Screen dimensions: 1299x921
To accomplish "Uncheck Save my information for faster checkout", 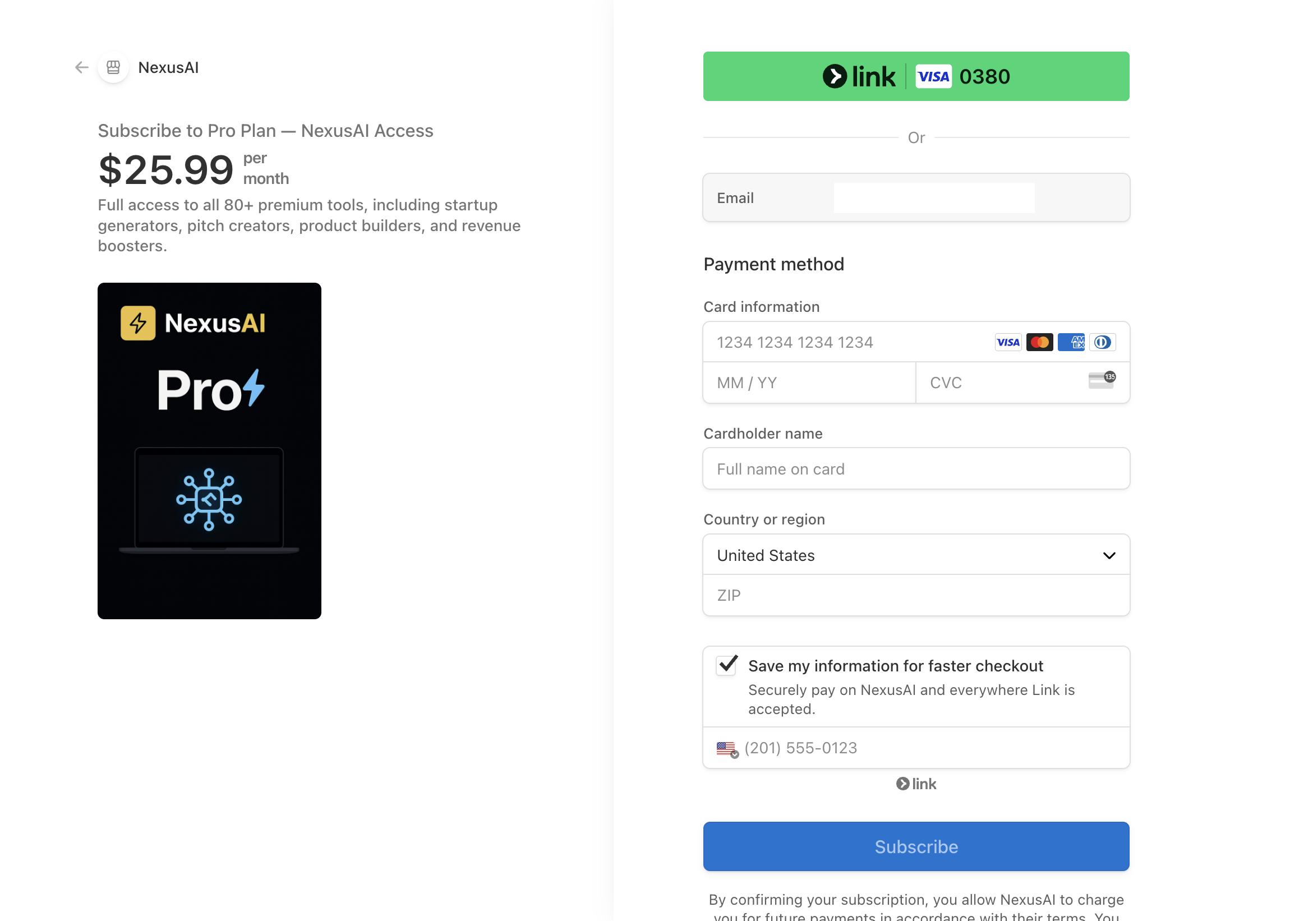I will pyautogui.click(x=726, y=665).
